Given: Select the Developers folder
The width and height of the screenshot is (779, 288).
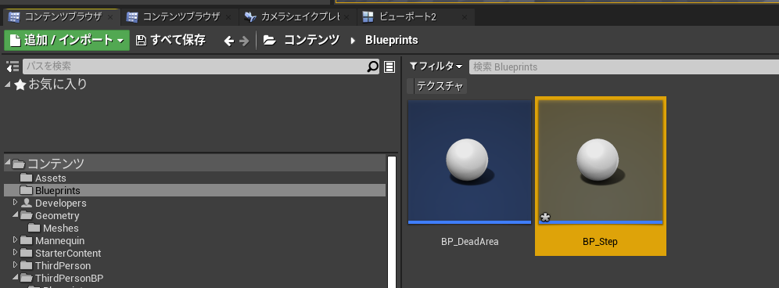Looking at the screenshot, I should tap(60, 203).
